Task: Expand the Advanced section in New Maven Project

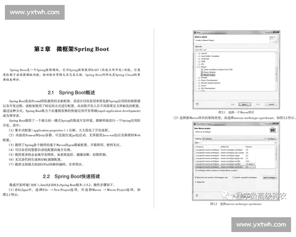Action: click(x=195, y=182)
